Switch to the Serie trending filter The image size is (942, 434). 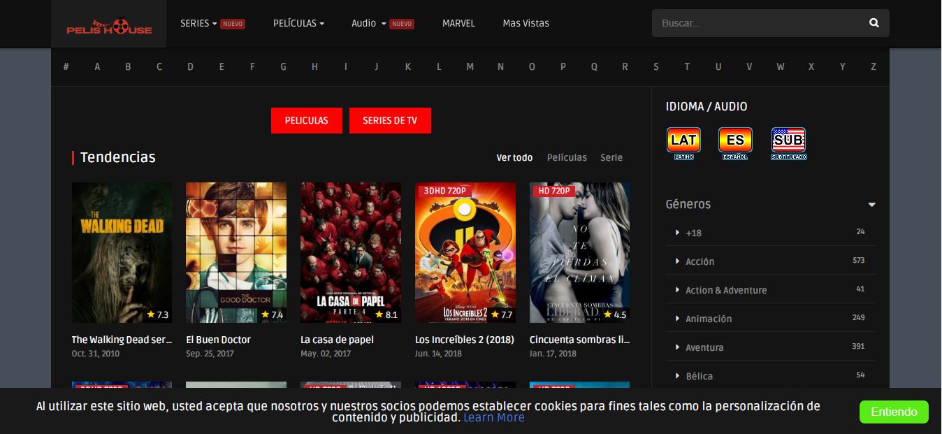(x=611, y=157)
